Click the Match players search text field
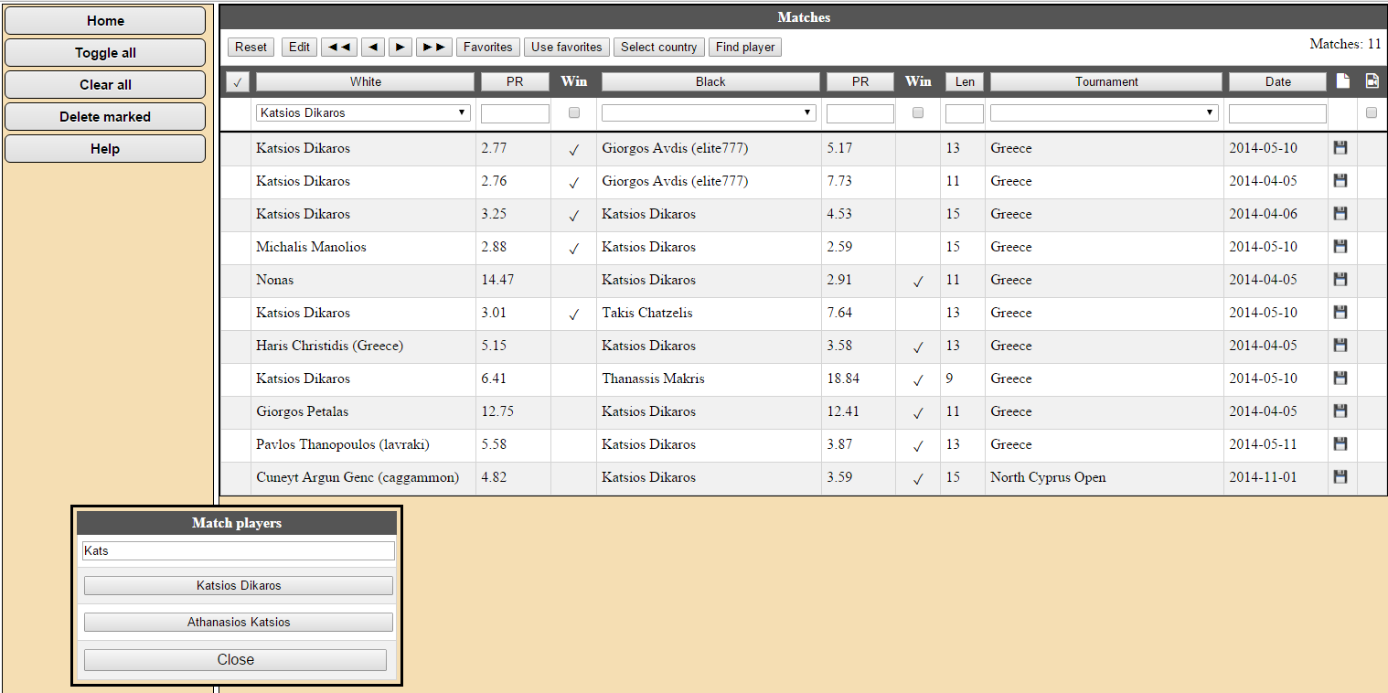The width and height of the screenshot is (1388, 693). point(238,551)
